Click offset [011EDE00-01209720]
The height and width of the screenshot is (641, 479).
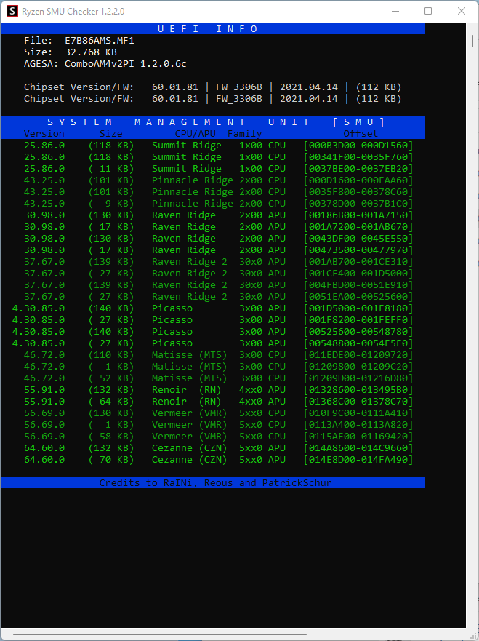[x=358, y=355]
